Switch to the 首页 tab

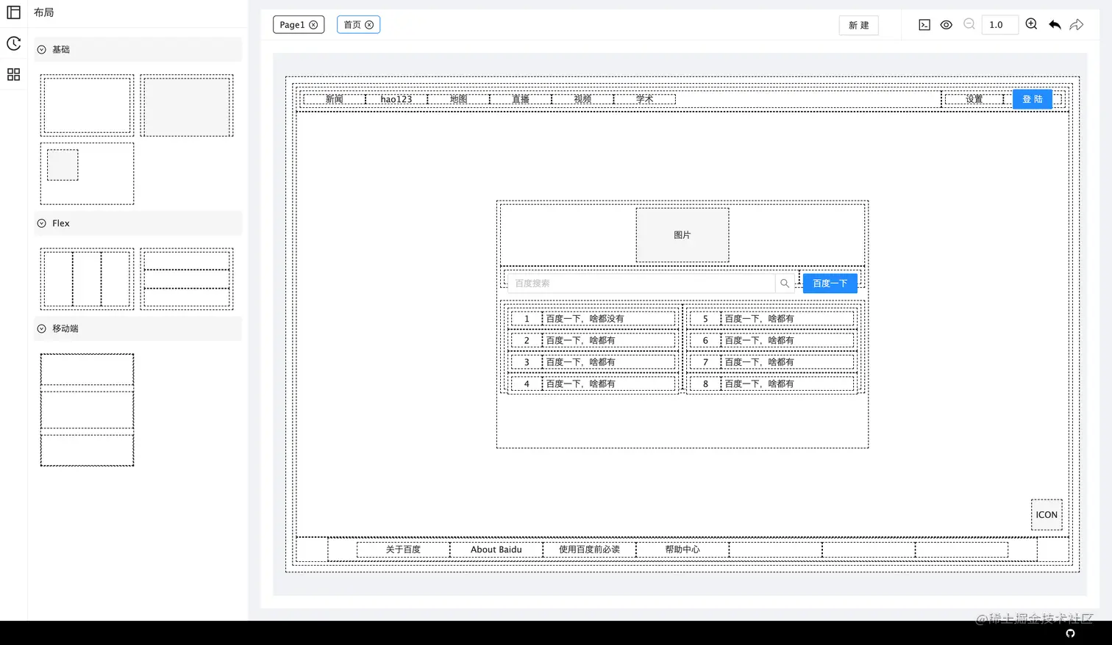pos(352,25)
